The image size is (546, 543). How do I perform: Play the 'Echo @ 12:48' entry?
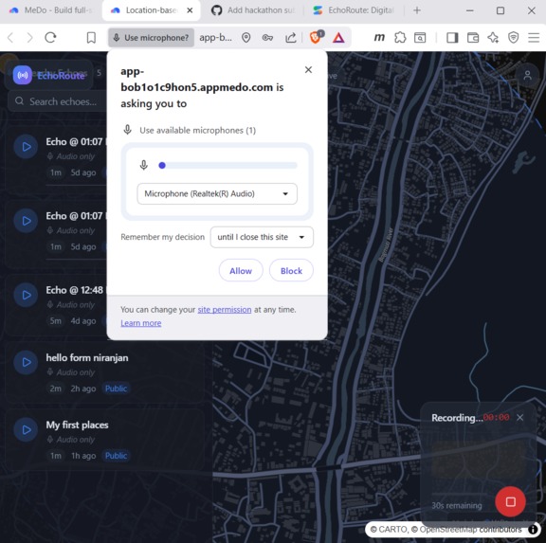[26, 295]
